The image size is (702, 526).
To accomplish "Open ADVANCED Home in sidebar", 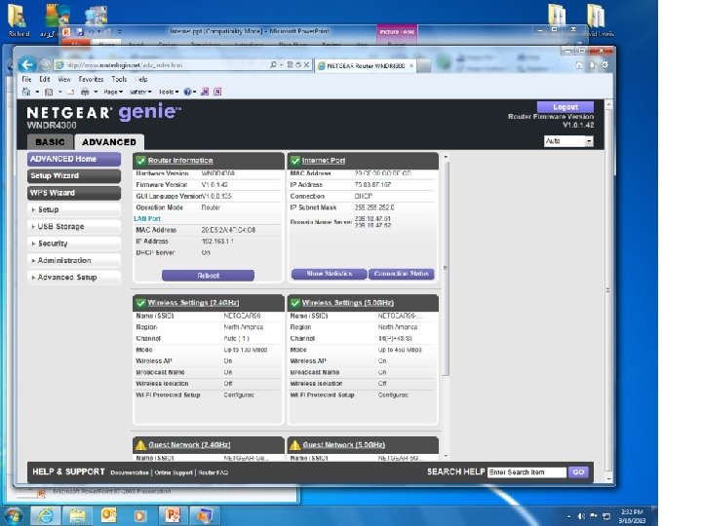I will [74, 159].
